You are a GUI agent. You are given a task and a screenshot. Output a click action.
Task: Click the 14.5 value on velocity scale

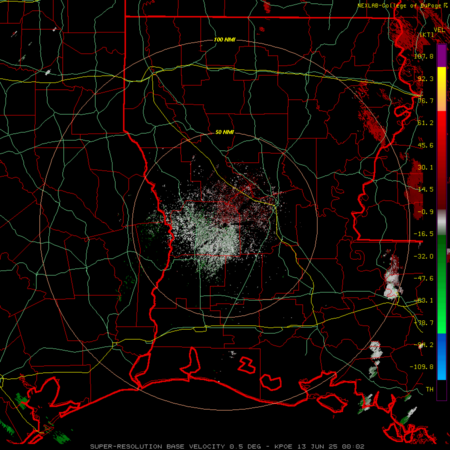[425, 189]
